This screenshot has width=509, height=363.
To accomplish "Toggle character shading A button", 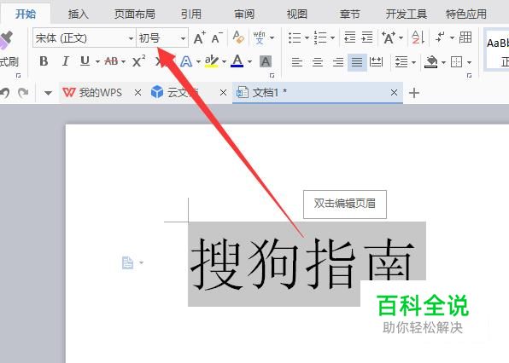I will tap(266, 61).
